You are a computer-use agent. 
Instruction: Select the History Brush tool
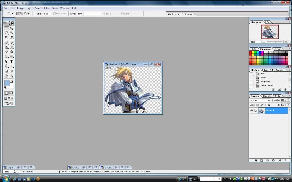[x=11, y=47]
